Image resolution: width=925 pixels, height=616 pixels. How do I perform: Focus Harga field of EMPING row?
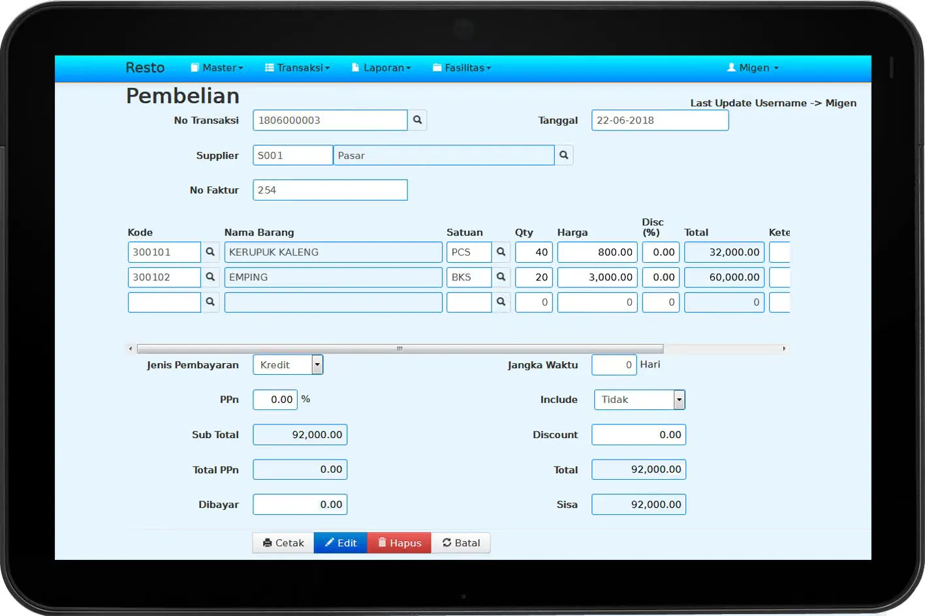[x=597, y=277]
